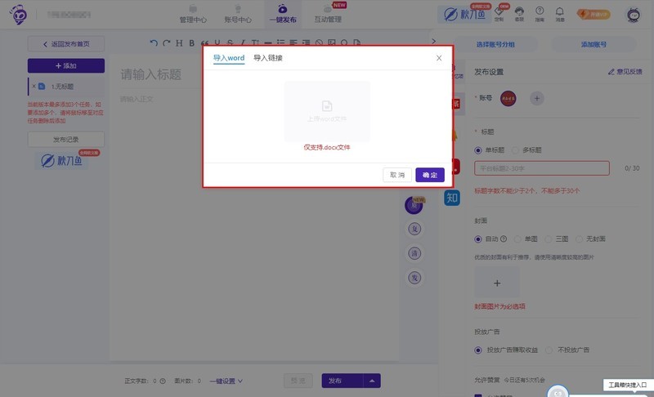
Task: Click the redo icon in editor toolbar
Action: tap(167, 42)
